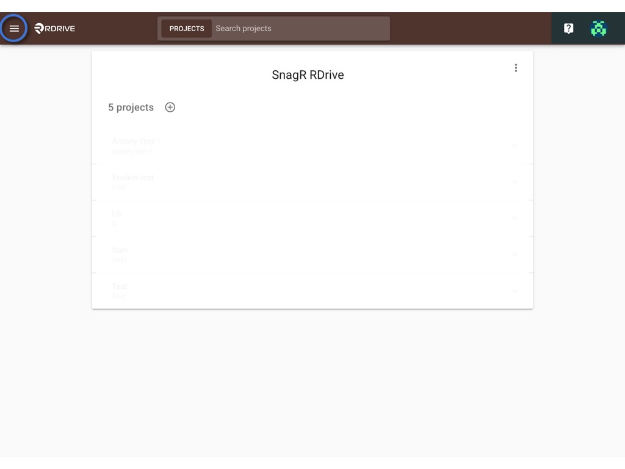The image size is (625, 469).
Task: Open the user avatar menu
Action: point(598,28)
